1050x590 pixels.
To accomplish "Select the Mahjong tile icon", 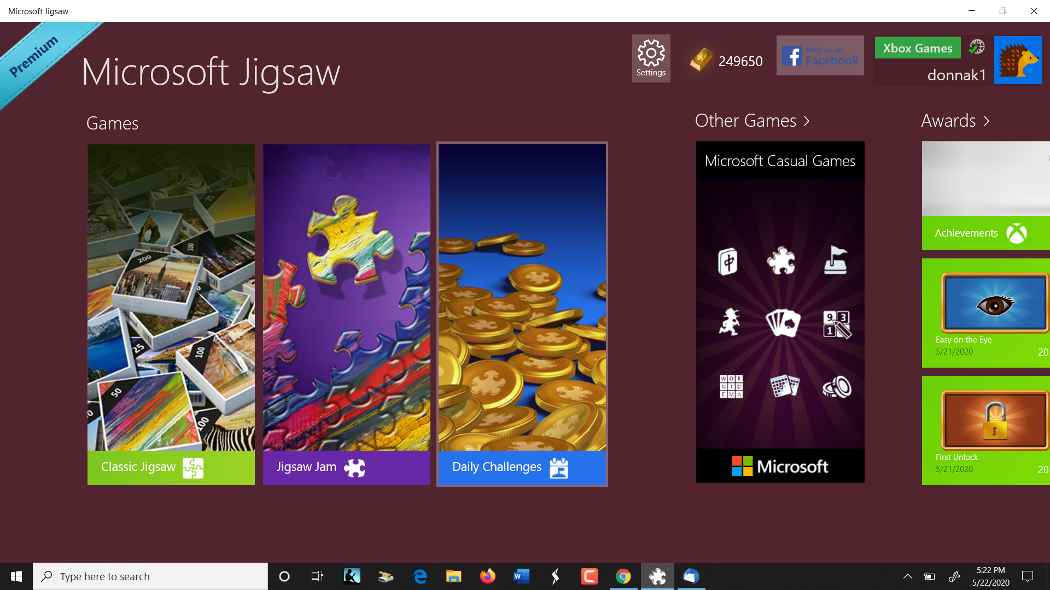I will [728, 261].
